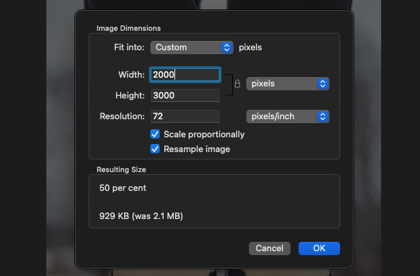Viewport: 420px width, 276px height.
Task: Open the Fit into Custom dropdown
Action: (191, 48)
